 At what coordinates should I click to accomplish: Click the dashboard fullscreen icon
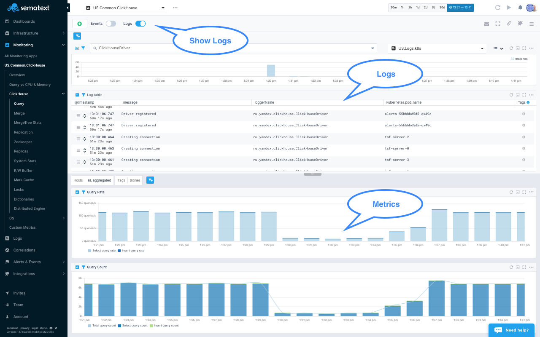pos(498,24)
